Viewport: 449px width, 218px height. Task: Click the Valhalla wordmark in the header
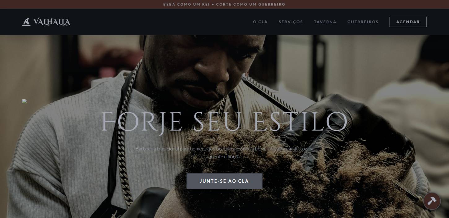point(52,22)
